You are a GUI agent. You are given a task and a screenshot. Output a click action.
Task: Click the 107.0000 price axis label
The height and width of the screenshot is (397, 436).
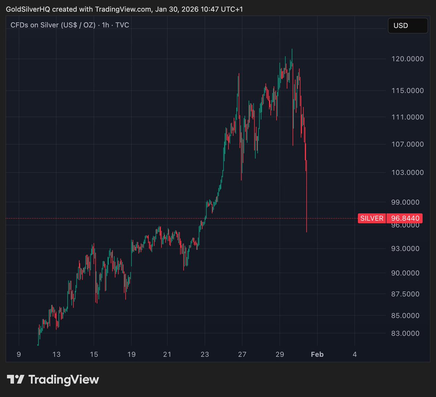coord(407,144)
